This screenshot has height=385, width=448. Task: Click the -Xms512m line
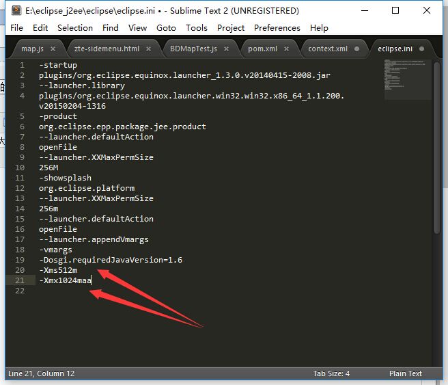click(58, 270)
